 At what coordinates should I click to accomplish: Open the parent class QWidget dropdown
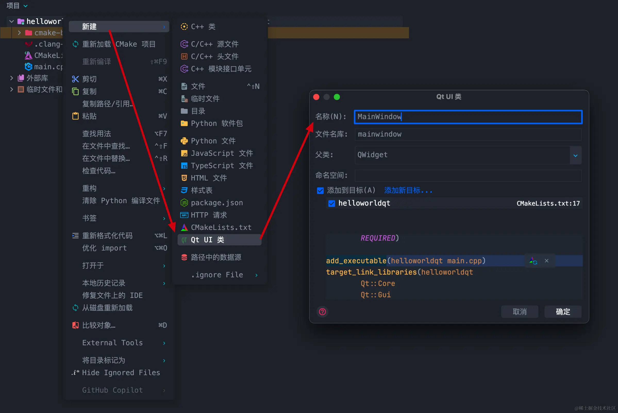[575, 156]
